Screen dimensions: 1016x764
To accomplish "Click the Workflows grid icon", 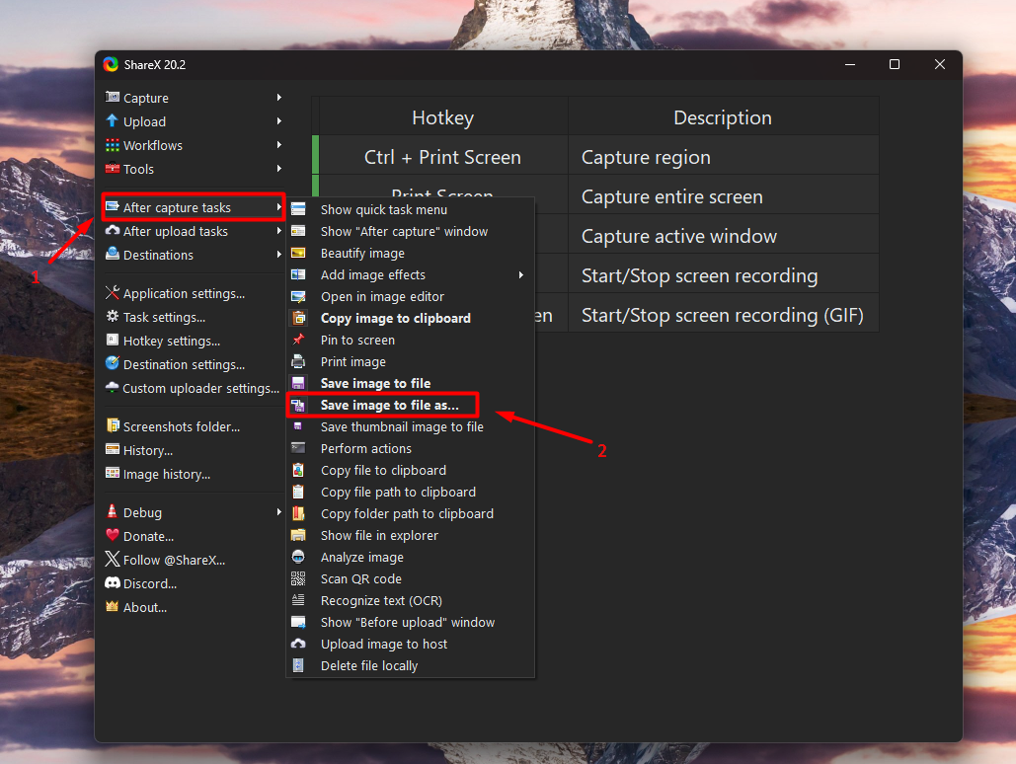I will pyautogui.click(x=113, y=145).
